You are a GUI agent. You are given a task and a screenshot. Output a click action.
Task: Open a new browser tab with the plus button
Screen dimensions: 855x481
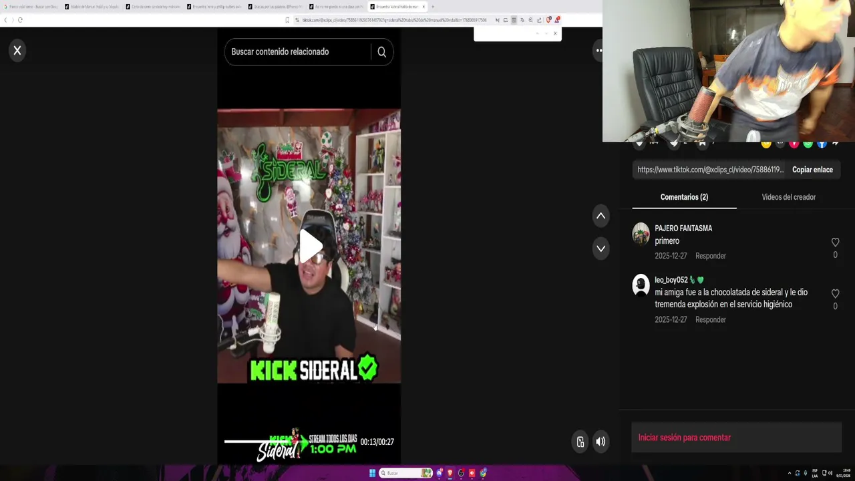tap(433, 7)
